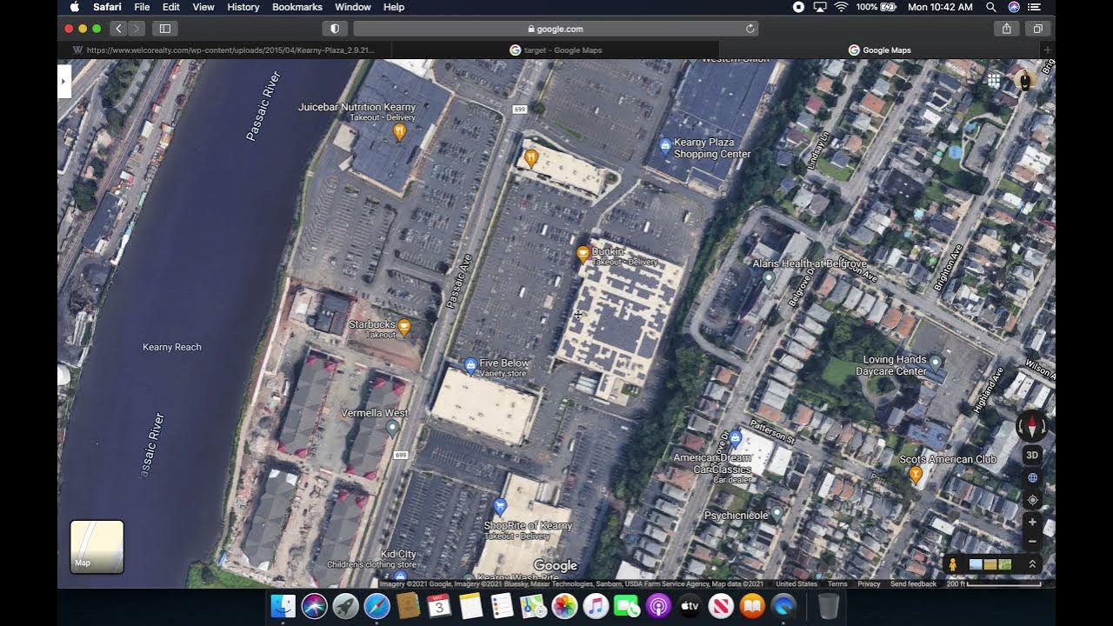Click the Safari Share button
Screen dimensions: 1113x626
(1006, 29)
